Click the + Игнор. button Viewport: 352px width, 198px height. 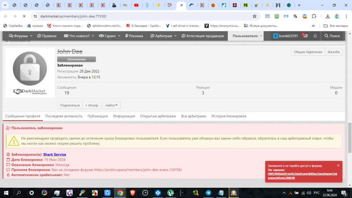coord(92,105)
